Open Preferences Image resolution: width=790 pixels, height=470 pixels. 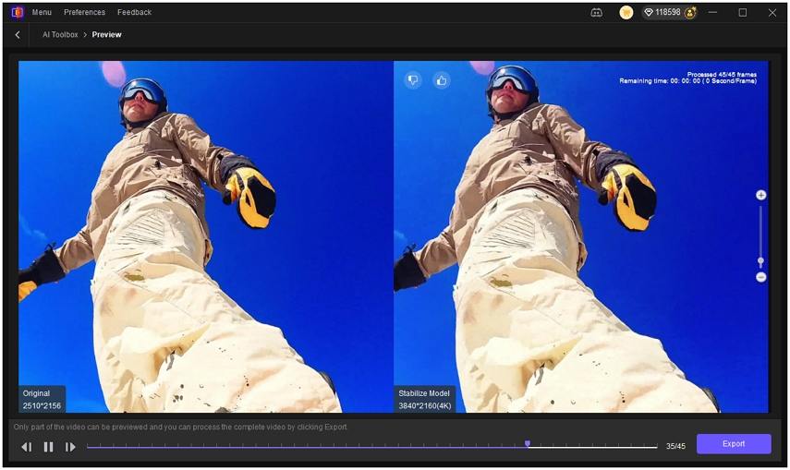click(85, 12)
